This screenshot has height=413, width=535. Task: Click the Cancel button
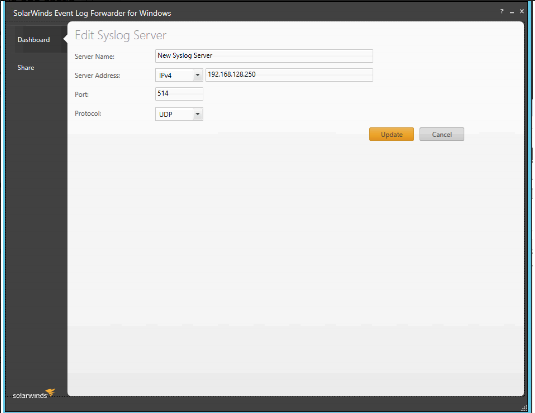tap(441, 134)
